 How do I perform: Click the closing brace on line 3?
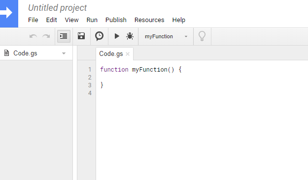tap(102, 85)
